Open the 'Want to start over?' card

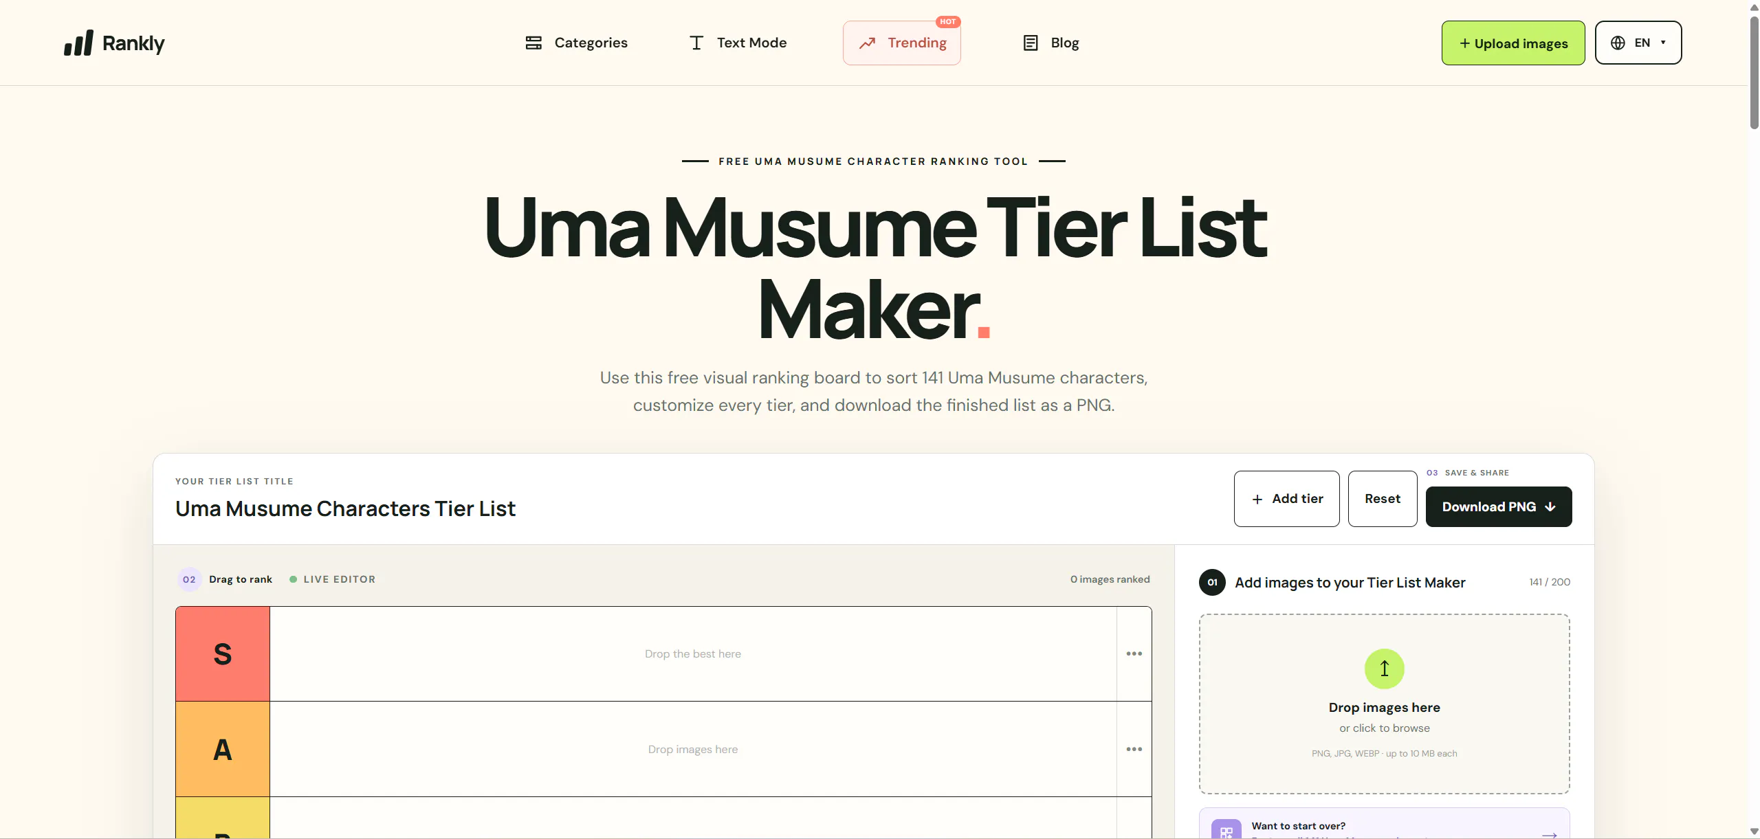[x=1385, y=824]
